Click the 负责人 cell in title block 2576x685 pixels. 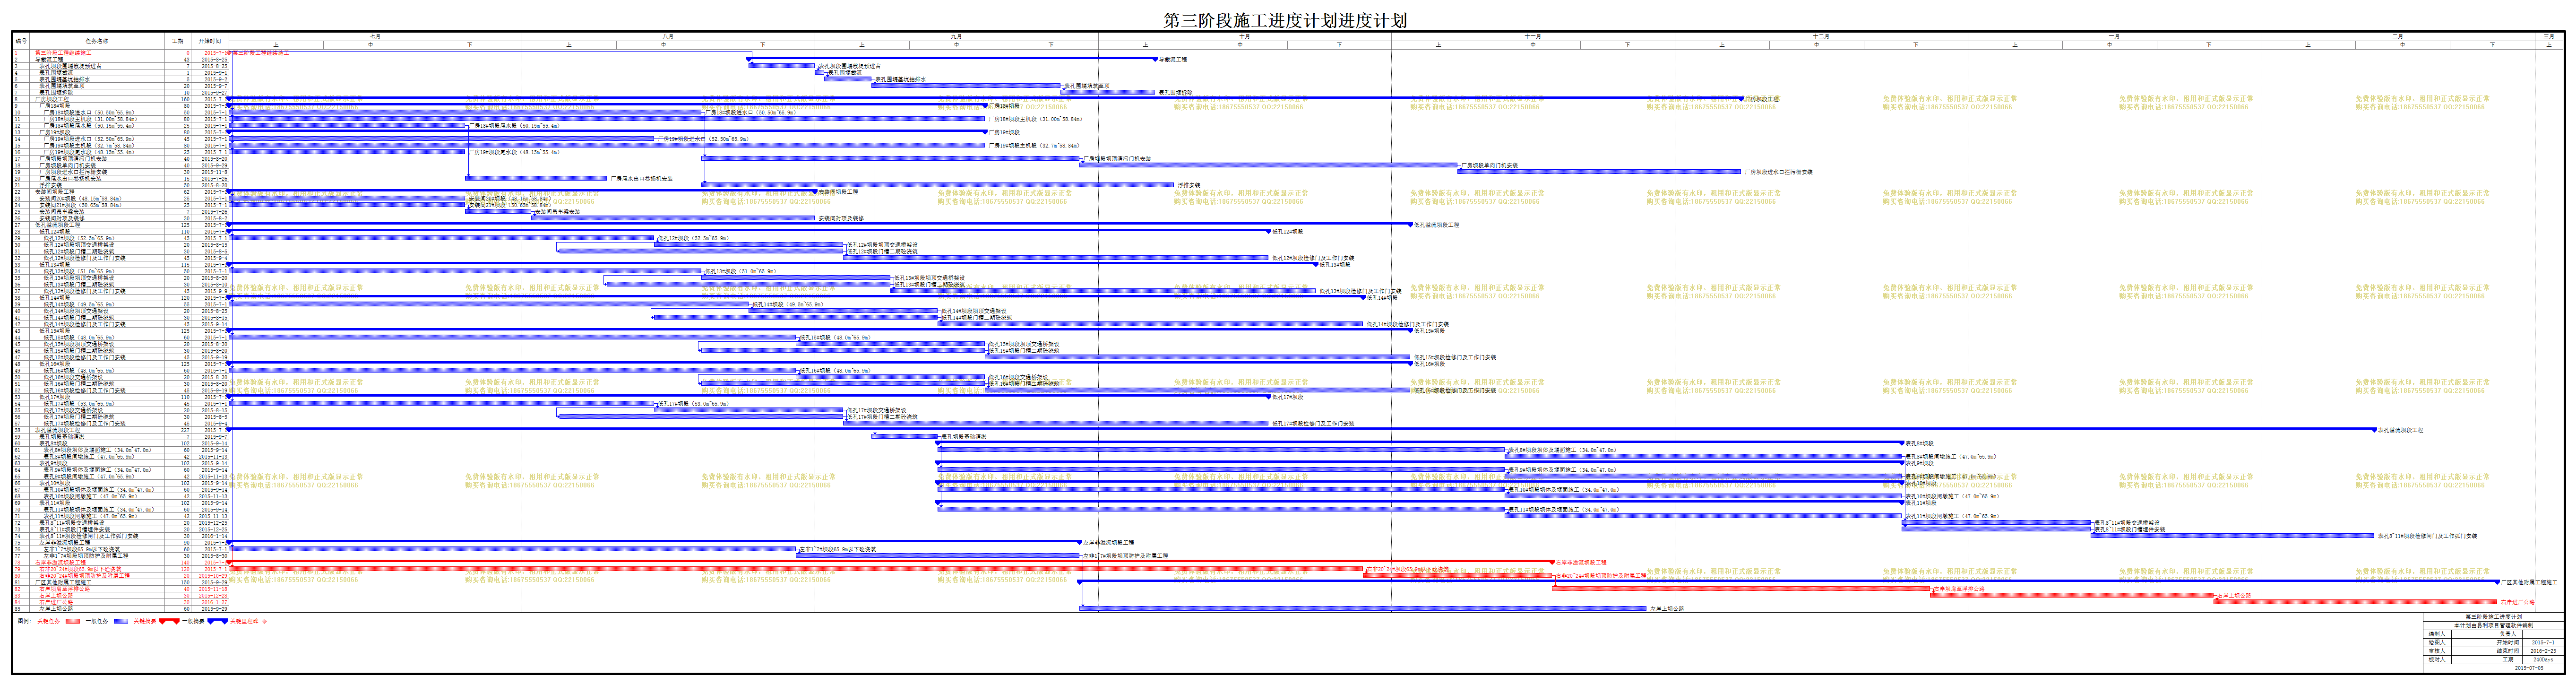pos(2507,634)
